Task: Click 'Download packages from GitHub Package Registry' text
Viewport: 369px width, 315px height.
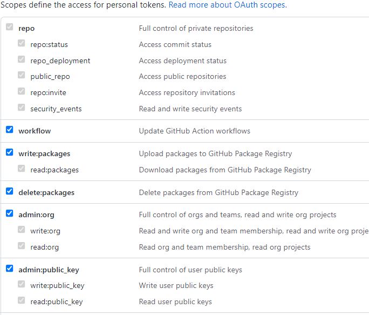Action: [x=225, y=170]
